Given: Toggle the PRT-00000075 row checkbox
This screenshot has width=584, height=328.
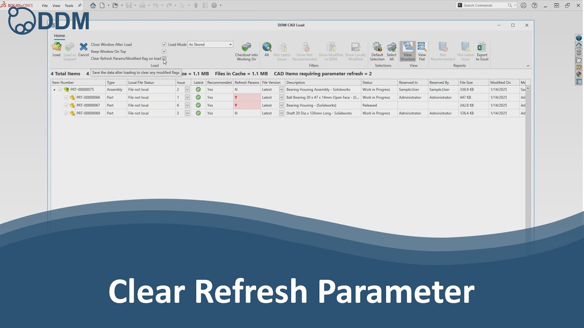Looking at the screenshot, I should pyautogui.click(x=60, y=90).
